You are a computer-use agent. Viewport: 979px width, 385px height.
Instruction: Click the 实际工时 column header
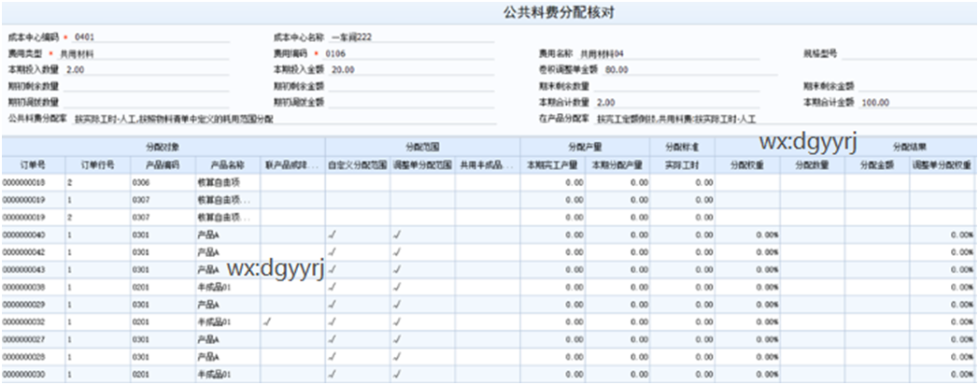683,165
